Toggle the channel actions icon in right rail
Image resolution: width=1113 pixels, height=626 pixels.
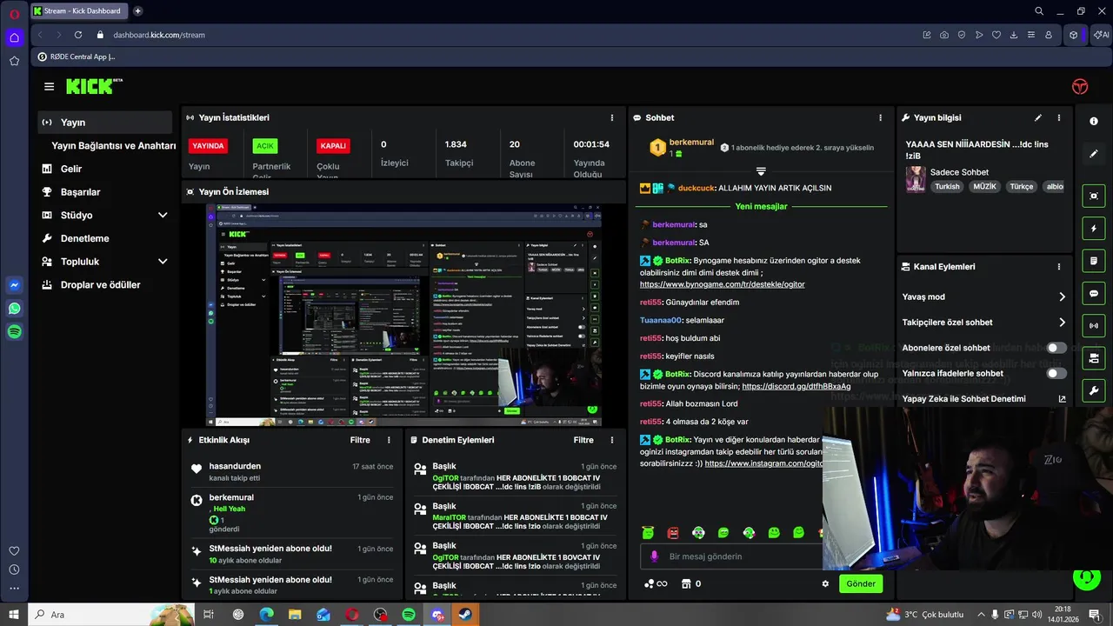(x=1094, y=358)
